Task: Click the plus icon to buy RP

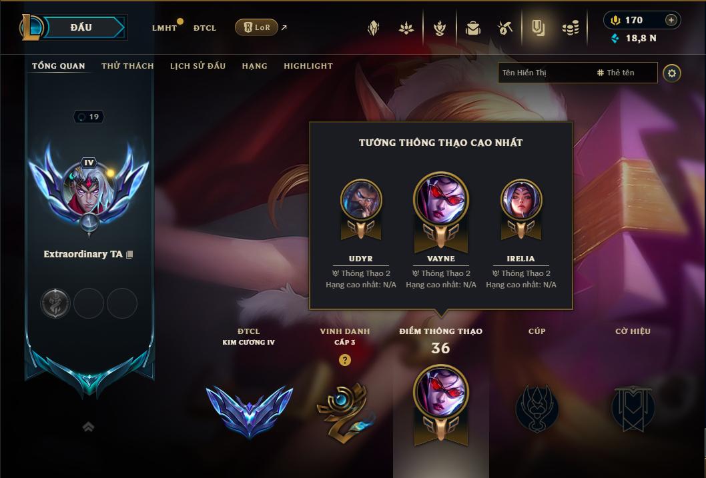Action: (671, 20)
